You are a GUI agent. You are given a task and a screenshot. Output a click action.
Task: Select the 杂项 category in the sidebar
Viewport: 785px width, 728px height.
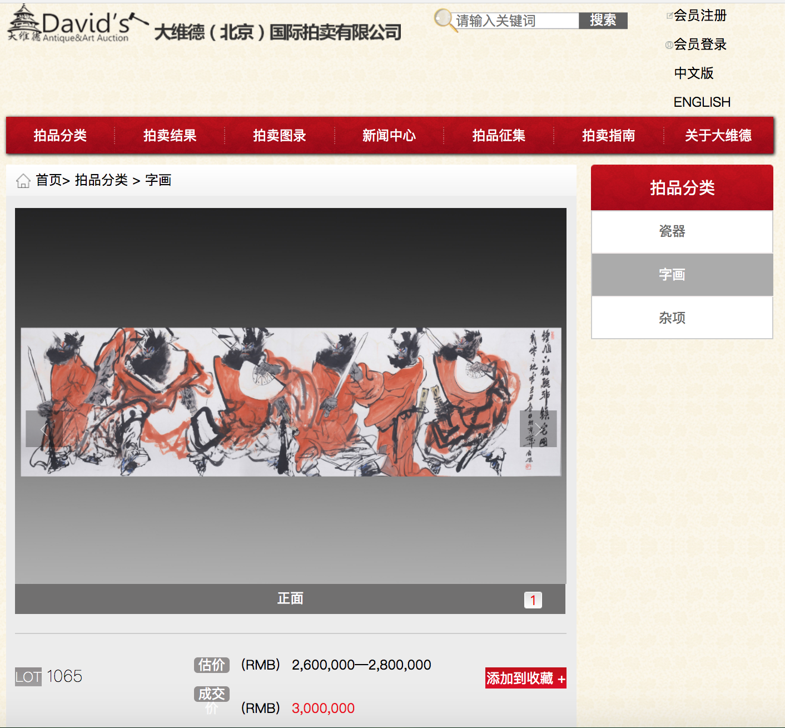(682, 318)
